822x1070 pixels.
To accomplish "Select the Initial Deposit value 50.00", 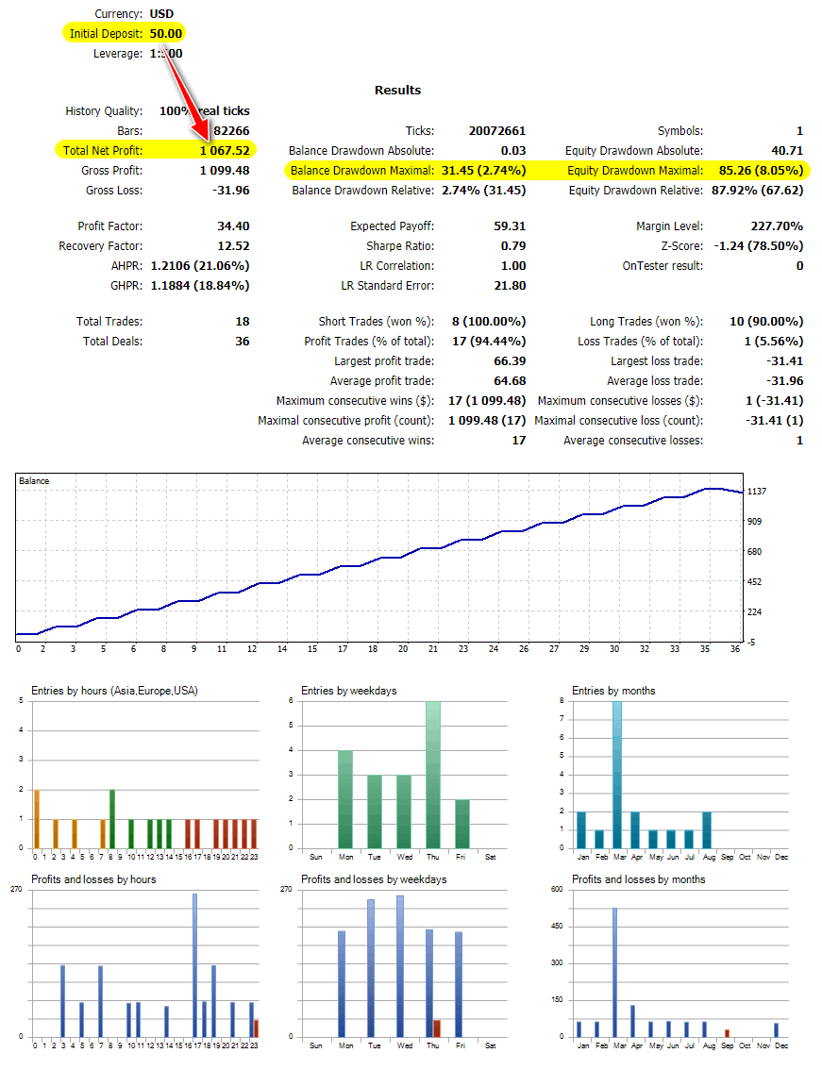I will pyautogui.click(x=166, y=33).
